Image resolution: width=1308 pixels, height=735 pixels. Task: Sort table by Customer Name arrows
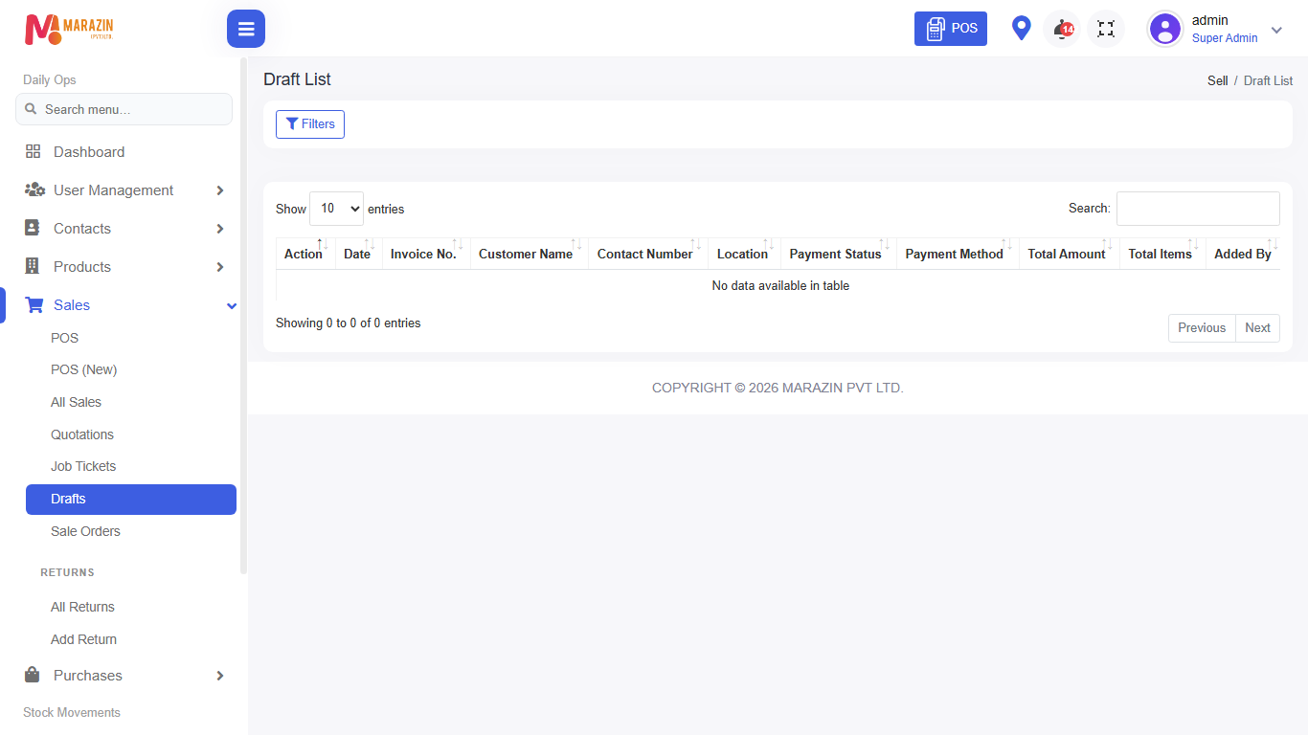coord(576,245)
